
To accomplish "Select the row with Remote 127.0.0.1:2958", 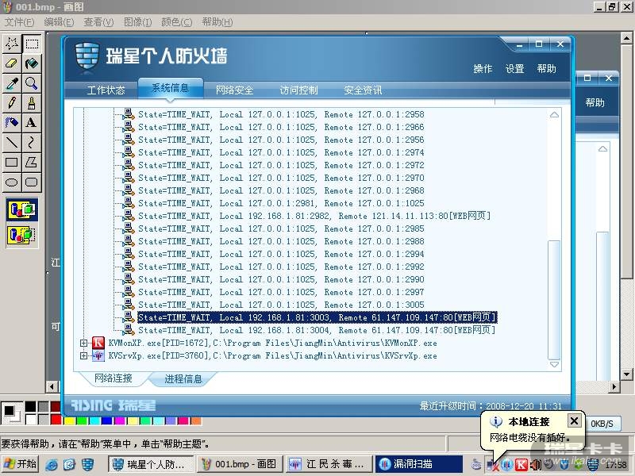I will pos(281,114).
